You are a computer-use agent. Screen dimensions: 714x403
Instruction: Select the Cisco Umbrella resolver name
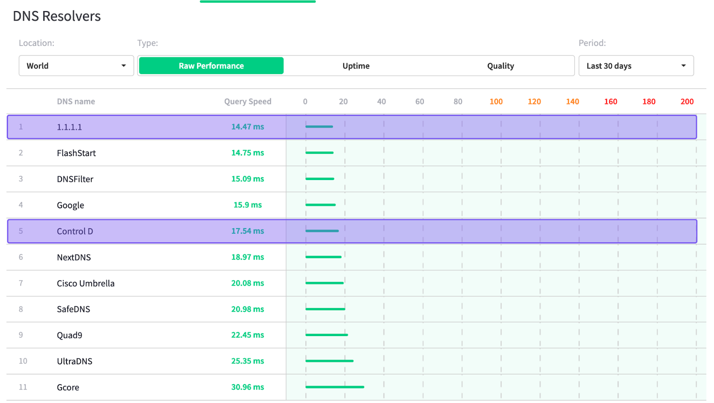point(86,283)
